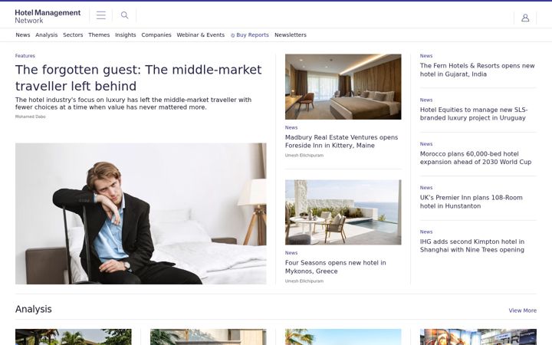
Task: Open first Analysis card image with palm trees
Action: coord(74,337)
